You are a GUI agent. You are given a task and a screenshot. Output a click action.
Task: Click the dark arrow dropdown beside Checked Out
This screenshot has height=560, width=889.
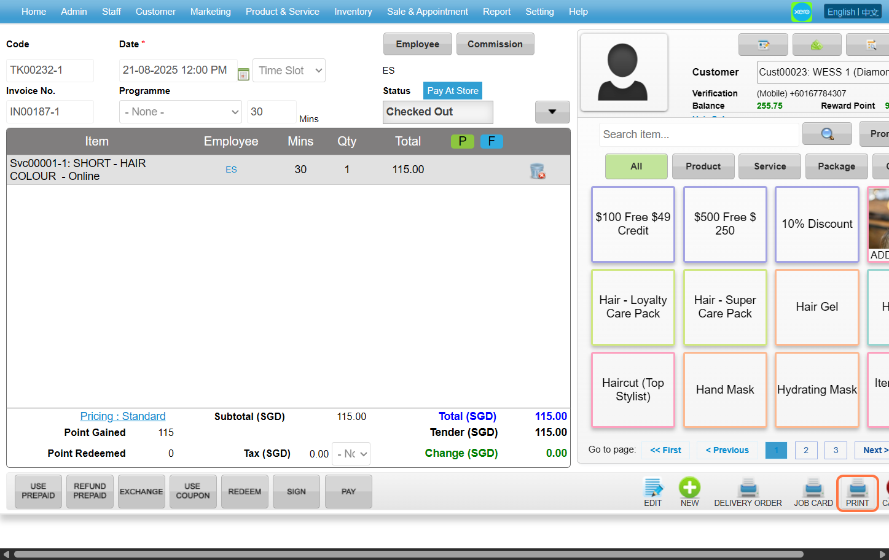(552, 112)
